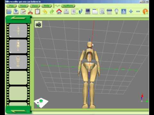Screen dimensions: 154x115
Task: Click the blue accessibility wheelchair icon
Action: click(x=124, y=11)
